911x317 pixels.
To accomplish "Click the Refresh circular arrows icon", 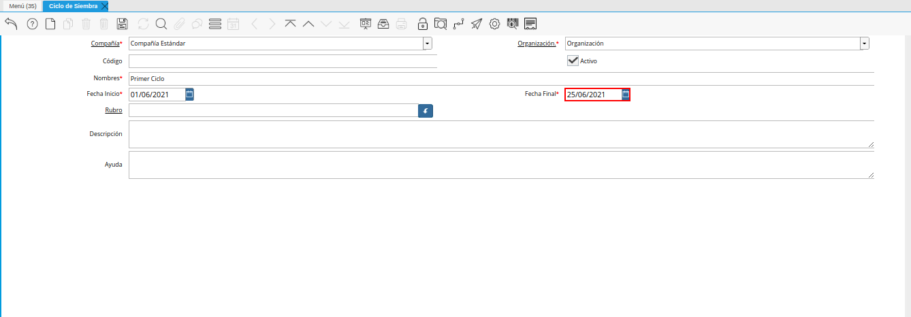I will pyautogui.click(x=143, y=24).
